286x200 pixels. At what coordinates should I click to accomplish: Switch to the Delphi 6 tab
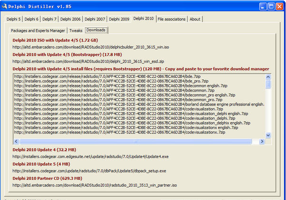coord(32,19)
